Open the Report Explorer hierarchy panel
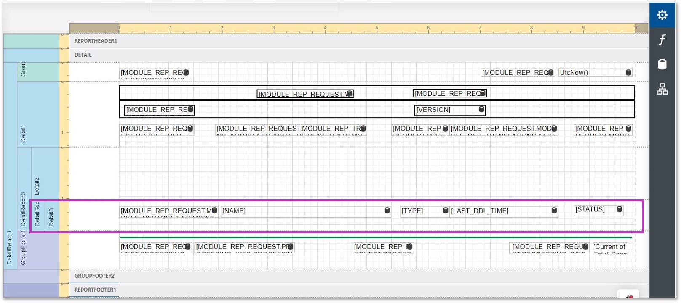This screenshot has height=303, width=681. [x=662, y=89]
